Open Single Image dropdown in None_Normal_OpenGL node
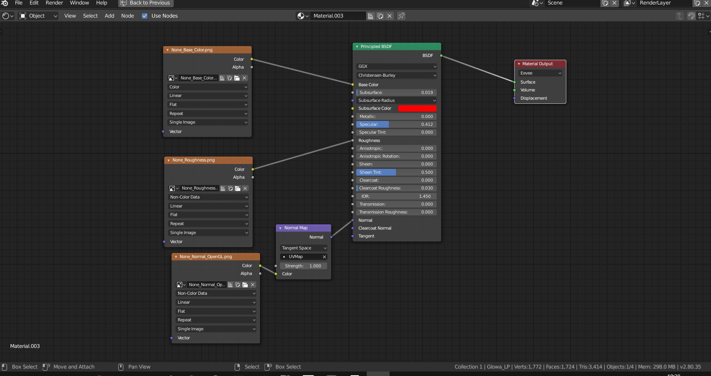The width and height of the screenshot is (711, 376). click(216, 329)
